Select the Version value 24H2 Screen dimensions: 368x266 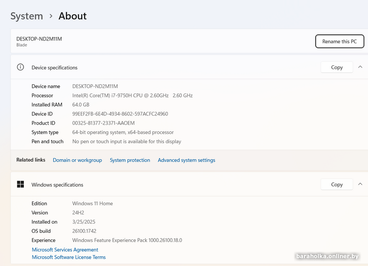tap(78, 213)
